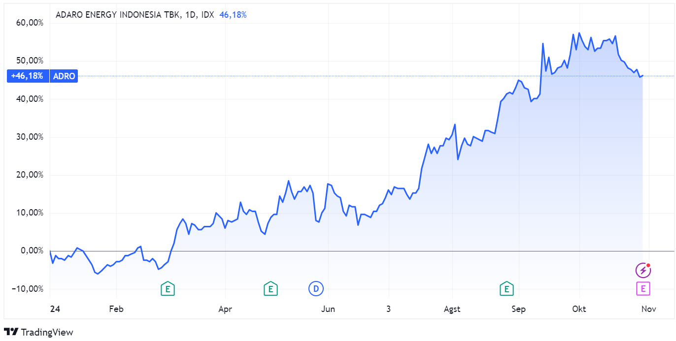Image resolution: width=676 pixels, height=341 pixels.
Task: Click the earnings marker near Sep
Action: click(x=507, y=289)
